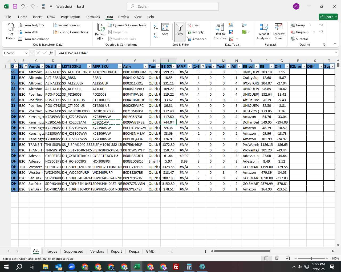Click the Share button
Image resolution: width=341 pixels, height=272 pixels.
click(328, 17)
